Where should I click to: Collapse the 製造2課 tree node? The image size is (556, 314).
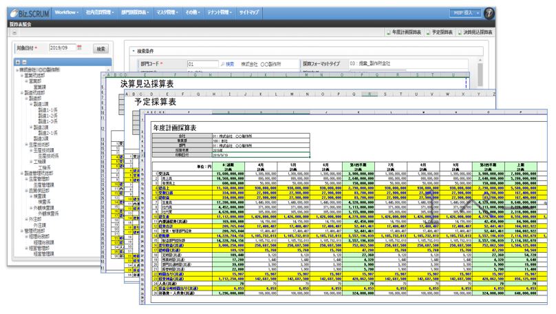(x=31, y=127)
